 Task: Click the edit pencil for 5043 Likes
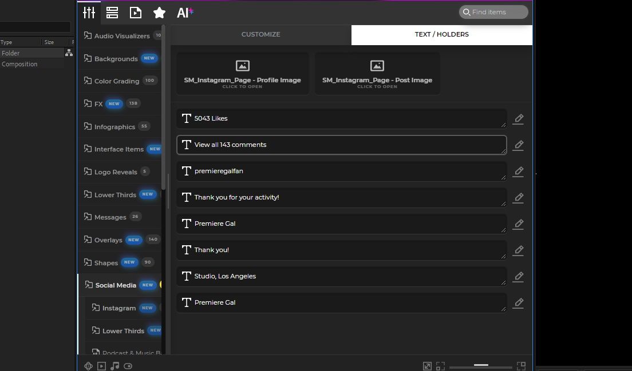pyautogui.click(x=518, y=119)
